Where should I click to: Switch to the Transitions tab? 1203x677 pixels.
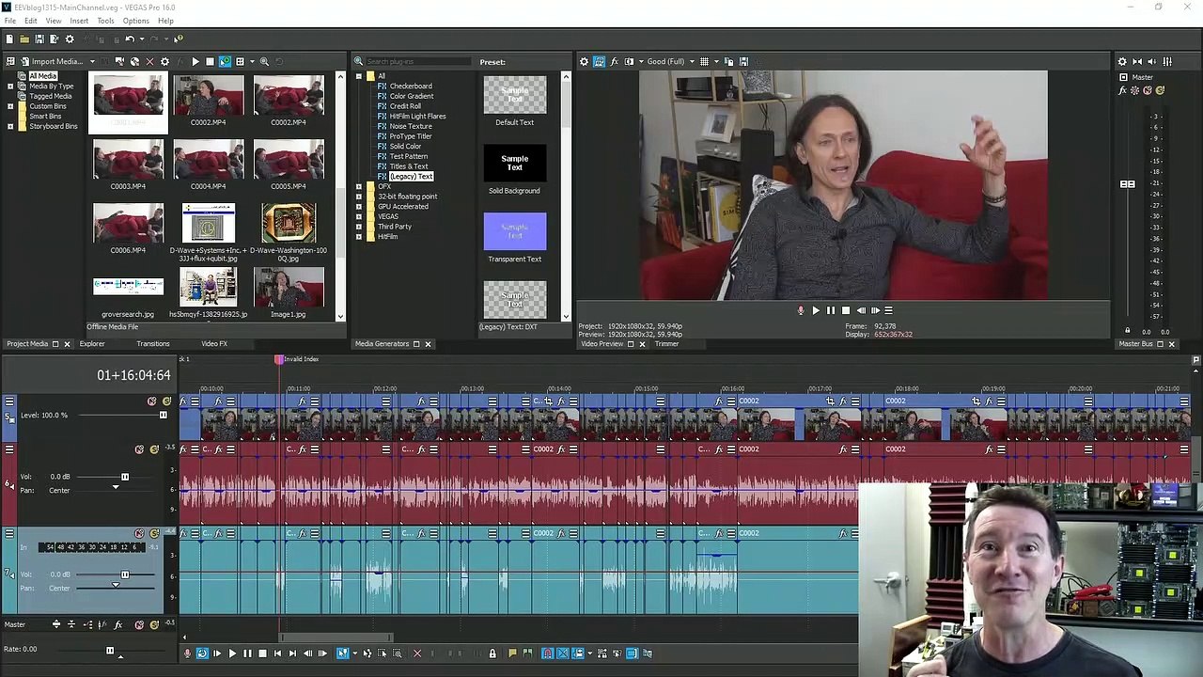153,344
